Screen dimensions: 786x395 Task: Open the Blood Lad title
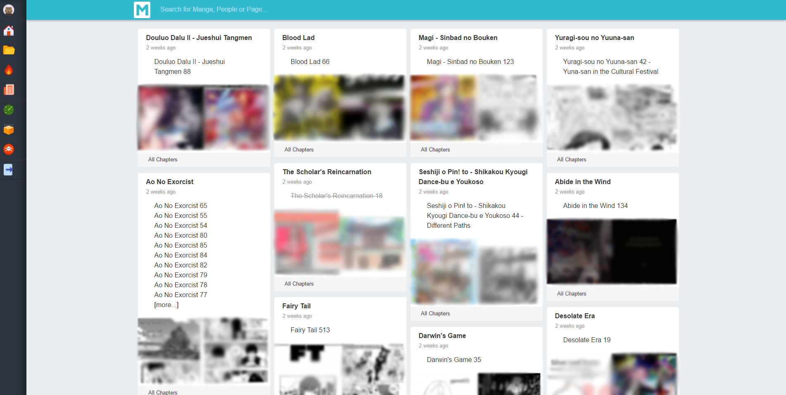pyautogui.click(x=298, y=38)
